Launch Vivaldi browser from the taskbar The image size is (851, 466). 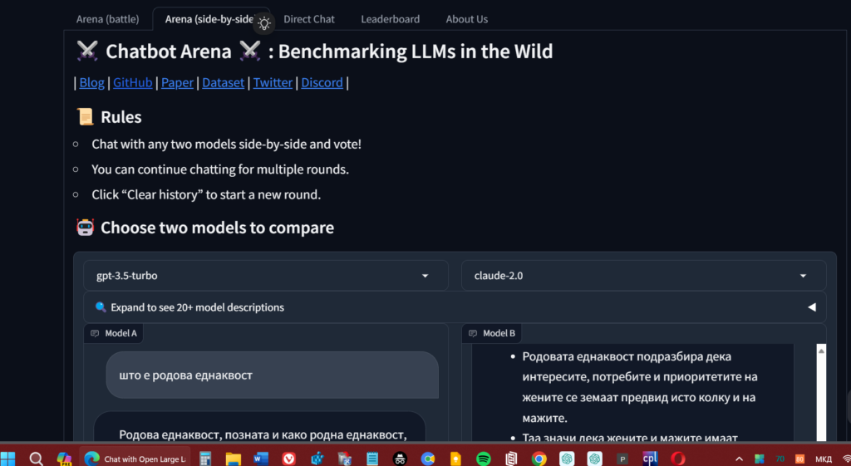(288, 459)
